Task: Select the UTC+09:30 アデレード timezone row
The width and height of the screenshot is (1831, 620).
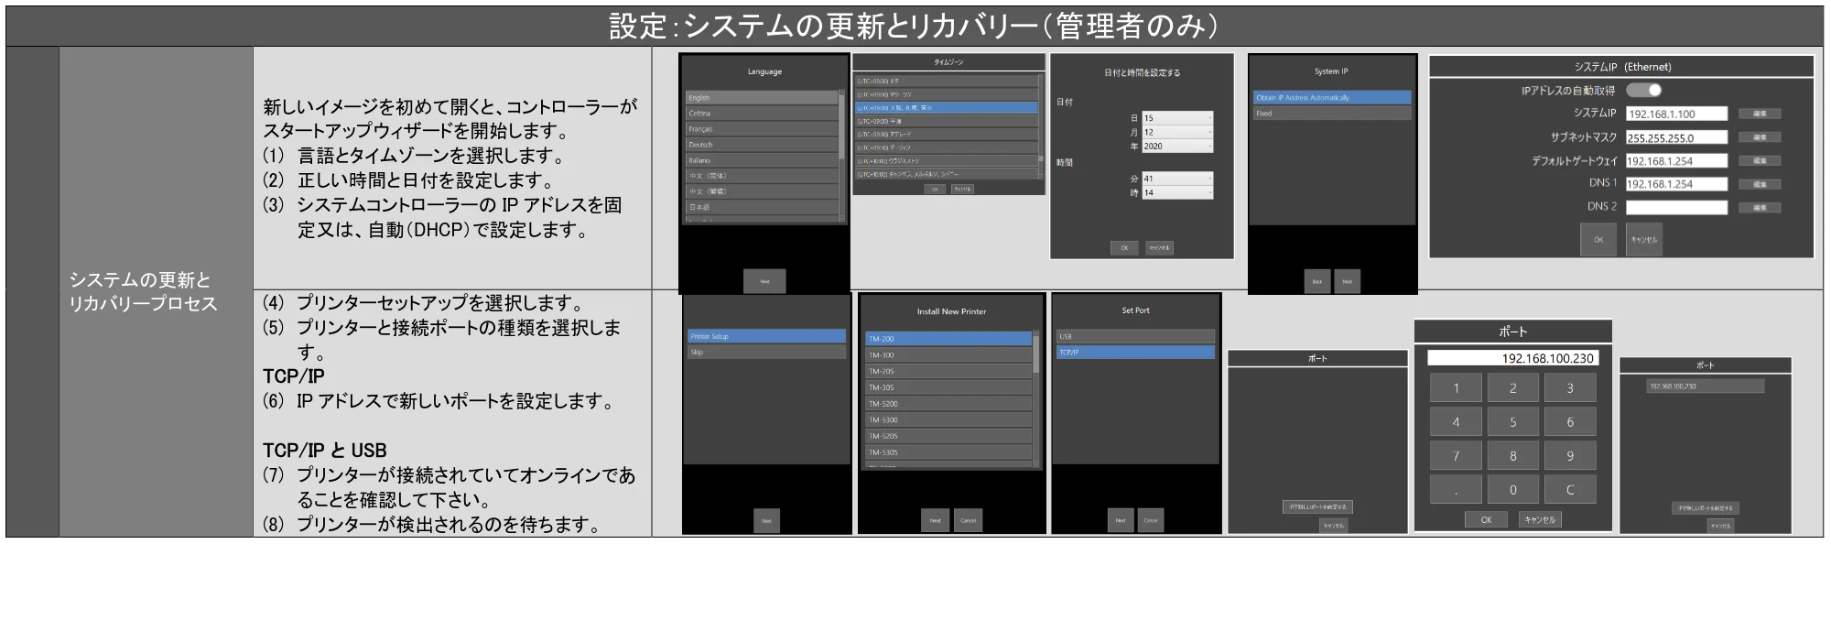Action: (946, 134)
